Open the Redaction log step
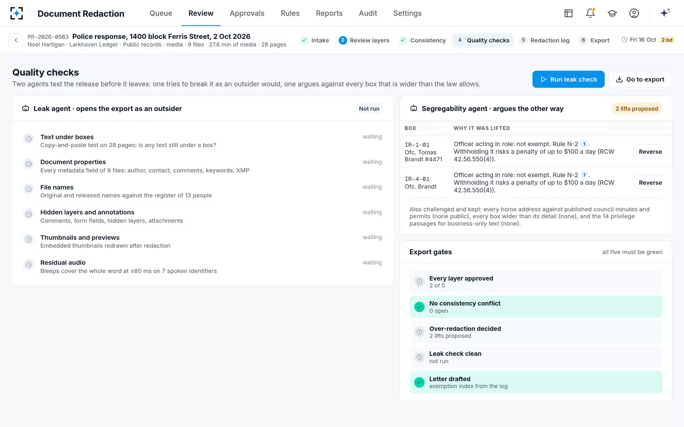684x427 pixels. point(545,40)
